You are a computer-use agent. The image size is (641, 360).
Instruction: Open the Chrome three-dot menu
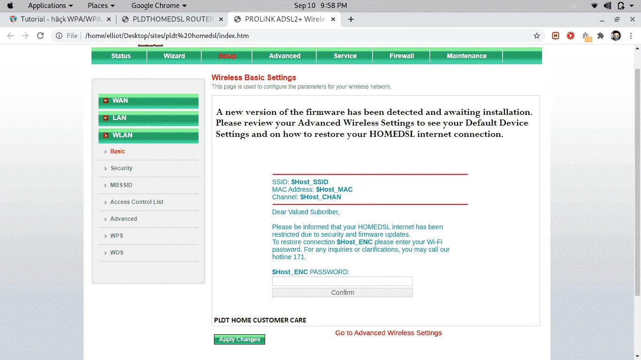tap(630, 36)
